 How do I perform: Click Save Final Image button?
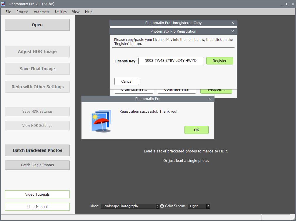(x=37, y=69)
